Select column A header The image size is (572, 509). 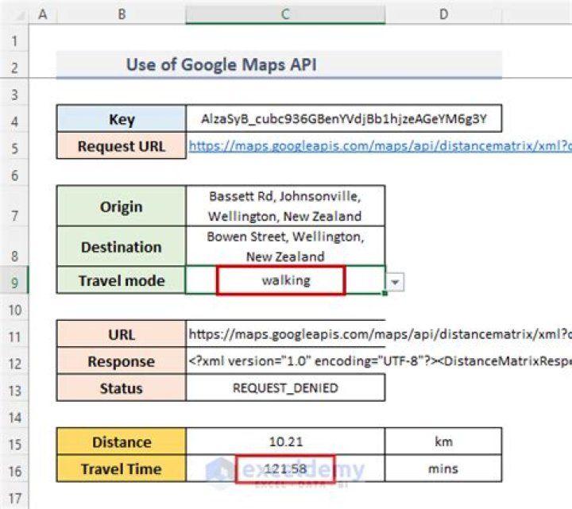coord(43,14)
